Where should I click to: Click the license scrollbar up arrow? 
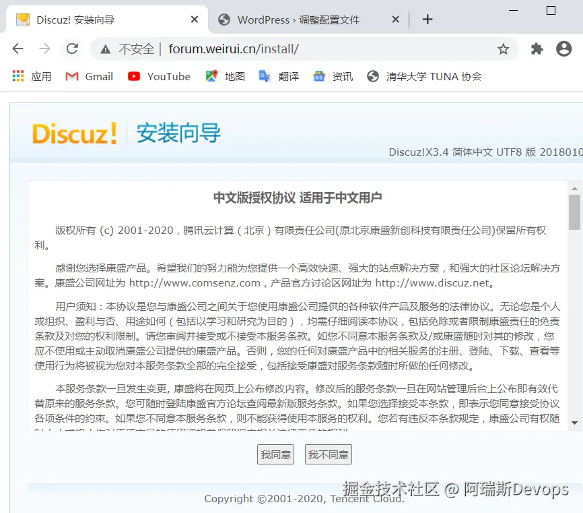coord(575,188)
